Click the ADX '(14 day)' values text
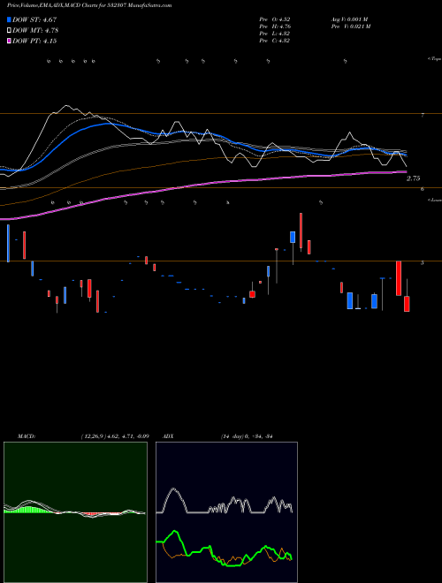 247,436
